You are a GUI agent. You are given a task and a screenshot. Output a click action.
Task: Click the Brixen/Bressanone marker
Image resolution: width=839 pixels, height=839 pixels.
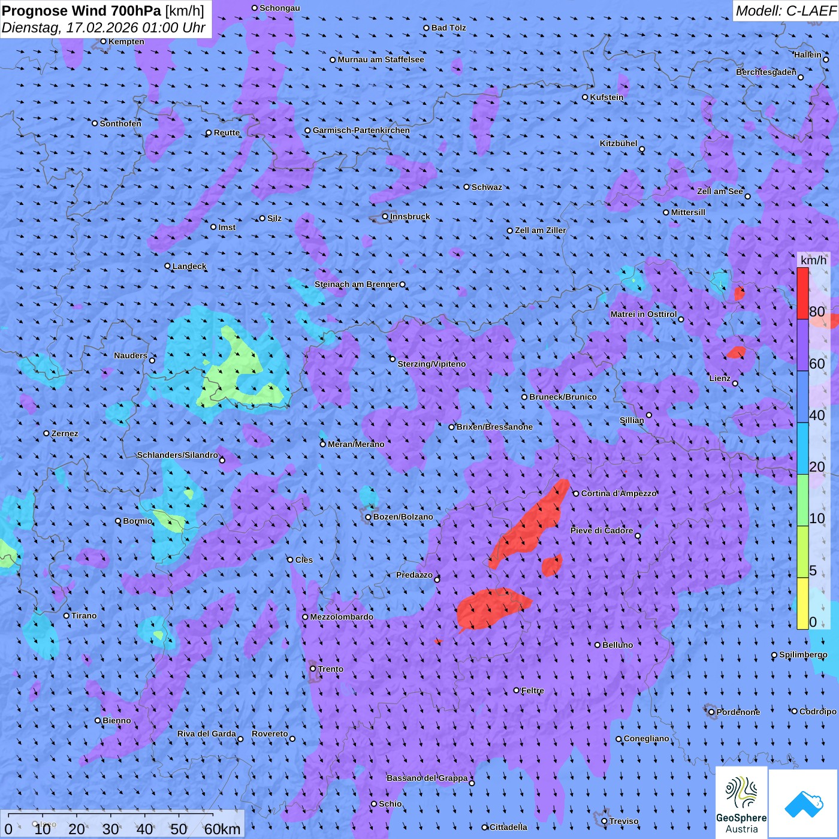pyautogui.click(x=452, y=427)
